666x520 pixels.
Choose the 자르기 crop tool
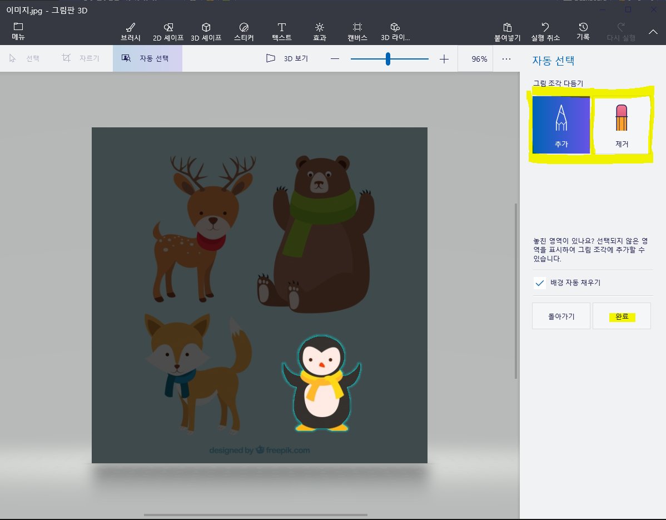(81, 58)
